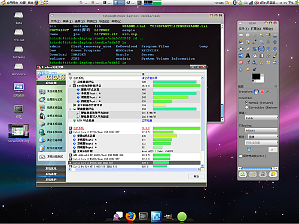This screenshot has height=224, width=299.
Task: Open 处理器与主板 in the optimizer sidebar
Action: click(51, 99)
